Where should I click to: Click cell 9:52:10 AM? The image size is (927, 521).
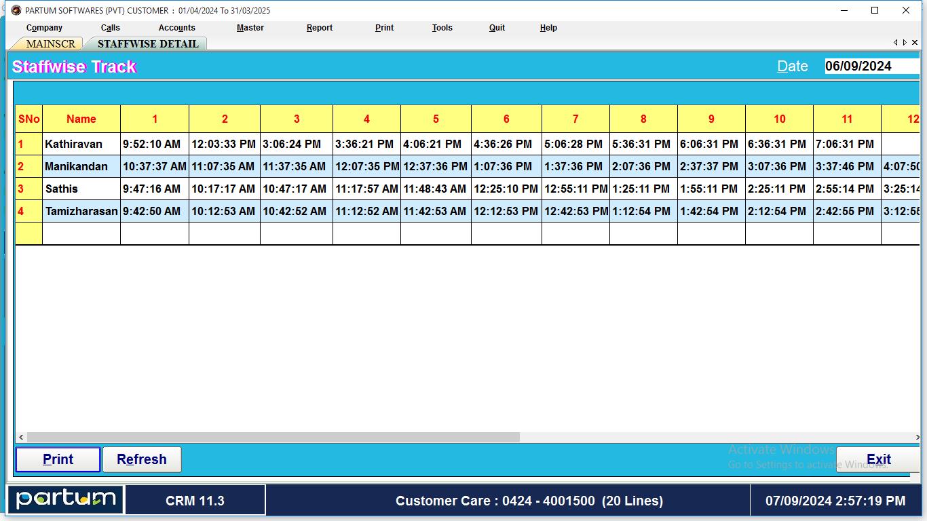point(155,144)
